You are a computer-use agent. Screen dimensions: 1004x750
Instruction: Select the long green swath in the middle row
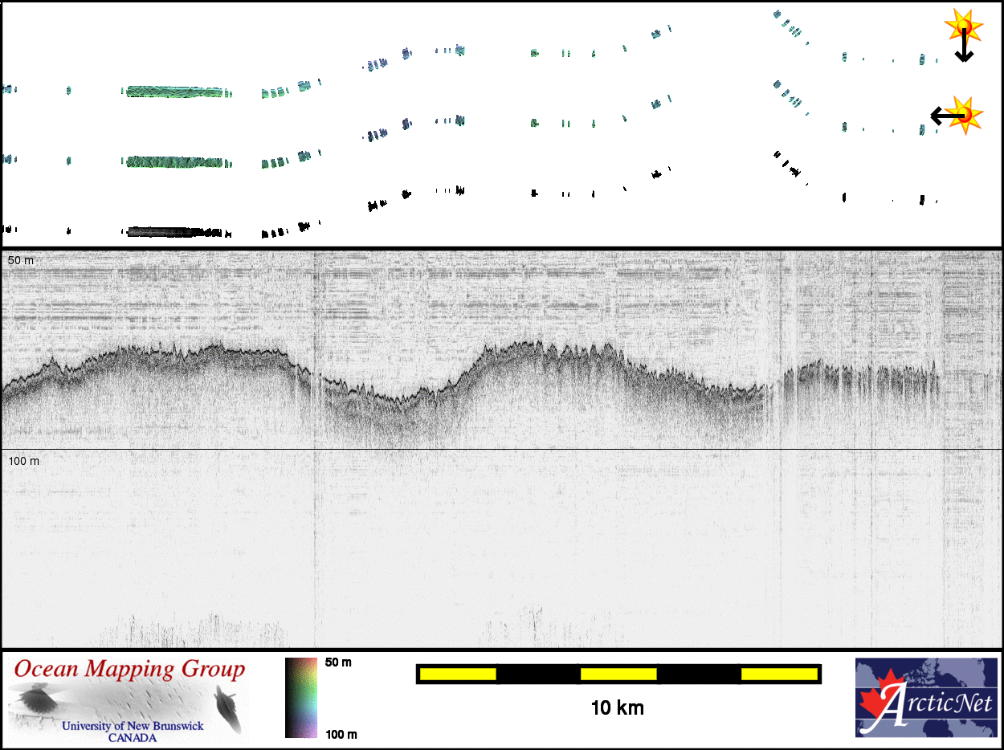174,162
